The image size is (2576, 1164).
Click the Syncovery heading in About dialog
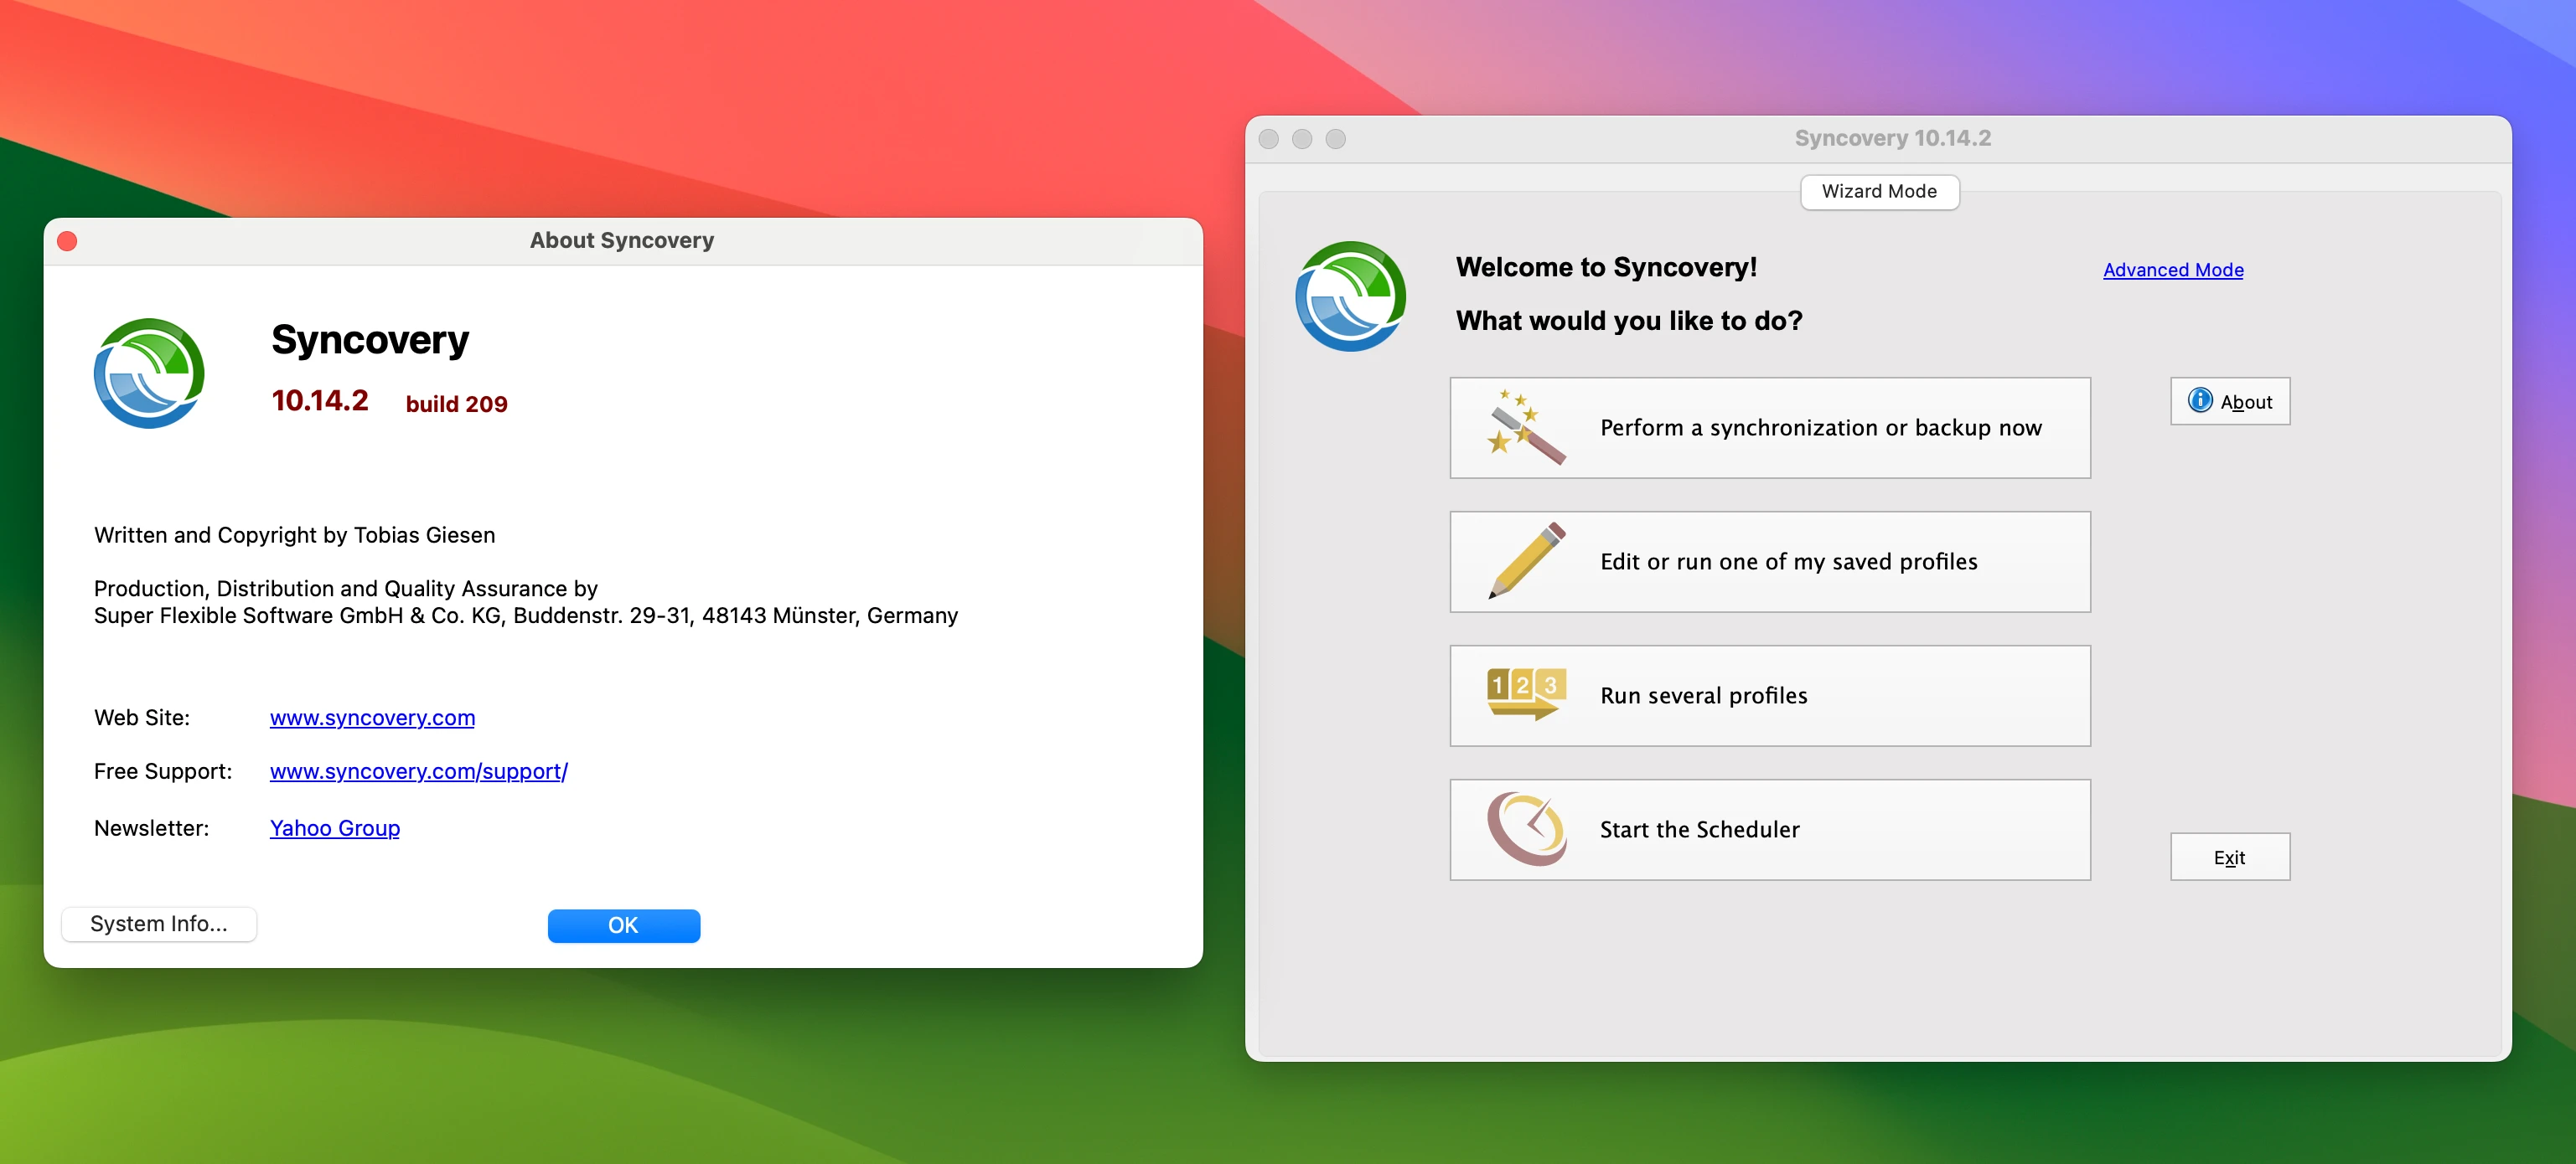click(x=370, y=341)
